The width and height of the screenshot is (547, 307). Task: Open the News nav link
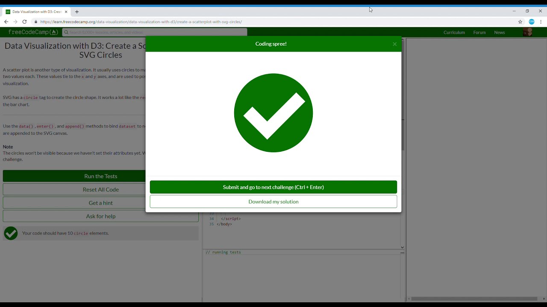pyautogui.click(x=500, y=32)
